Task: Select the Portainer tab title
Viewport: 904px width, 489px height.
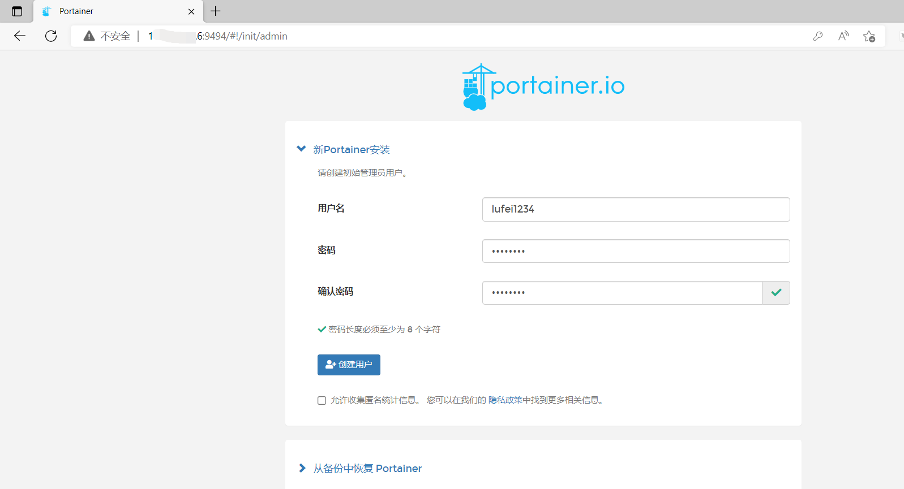Action: (76, 11)
